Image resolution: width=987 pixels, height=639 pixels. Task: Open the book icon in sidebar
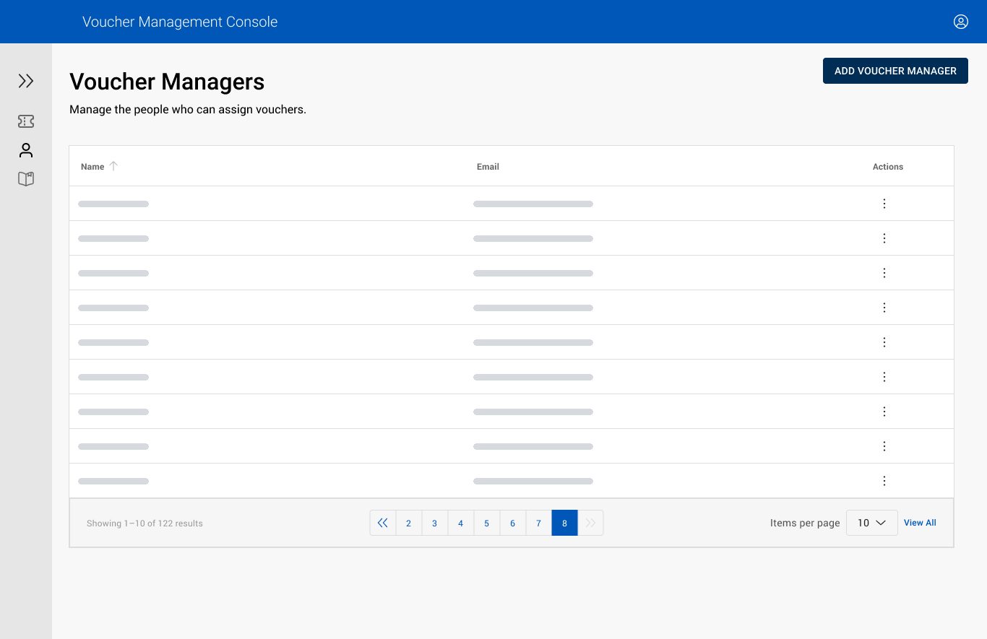[x=26, y=179]
